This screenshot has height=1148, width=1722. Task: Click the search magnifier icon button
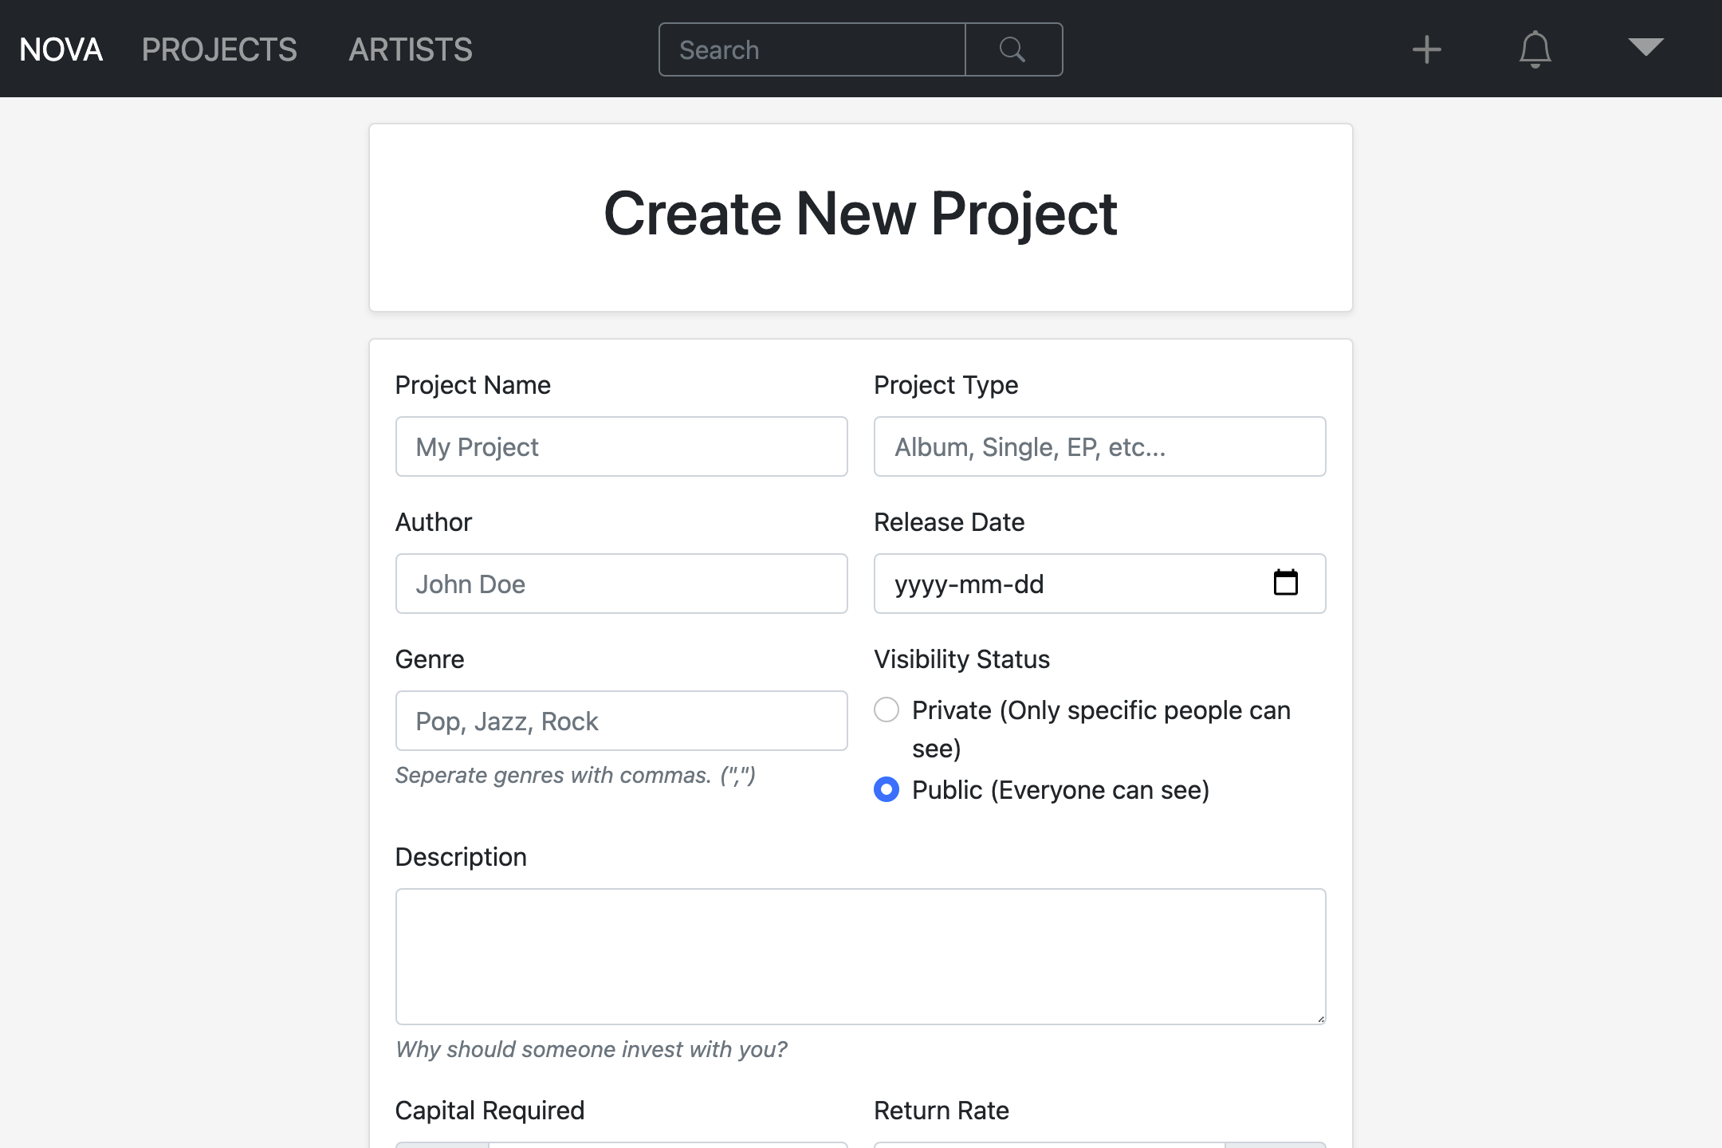pos(1013,49)
